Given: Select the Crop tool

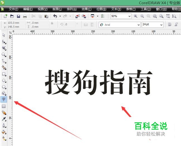Looking at the screenshot, I should point(4,48).
